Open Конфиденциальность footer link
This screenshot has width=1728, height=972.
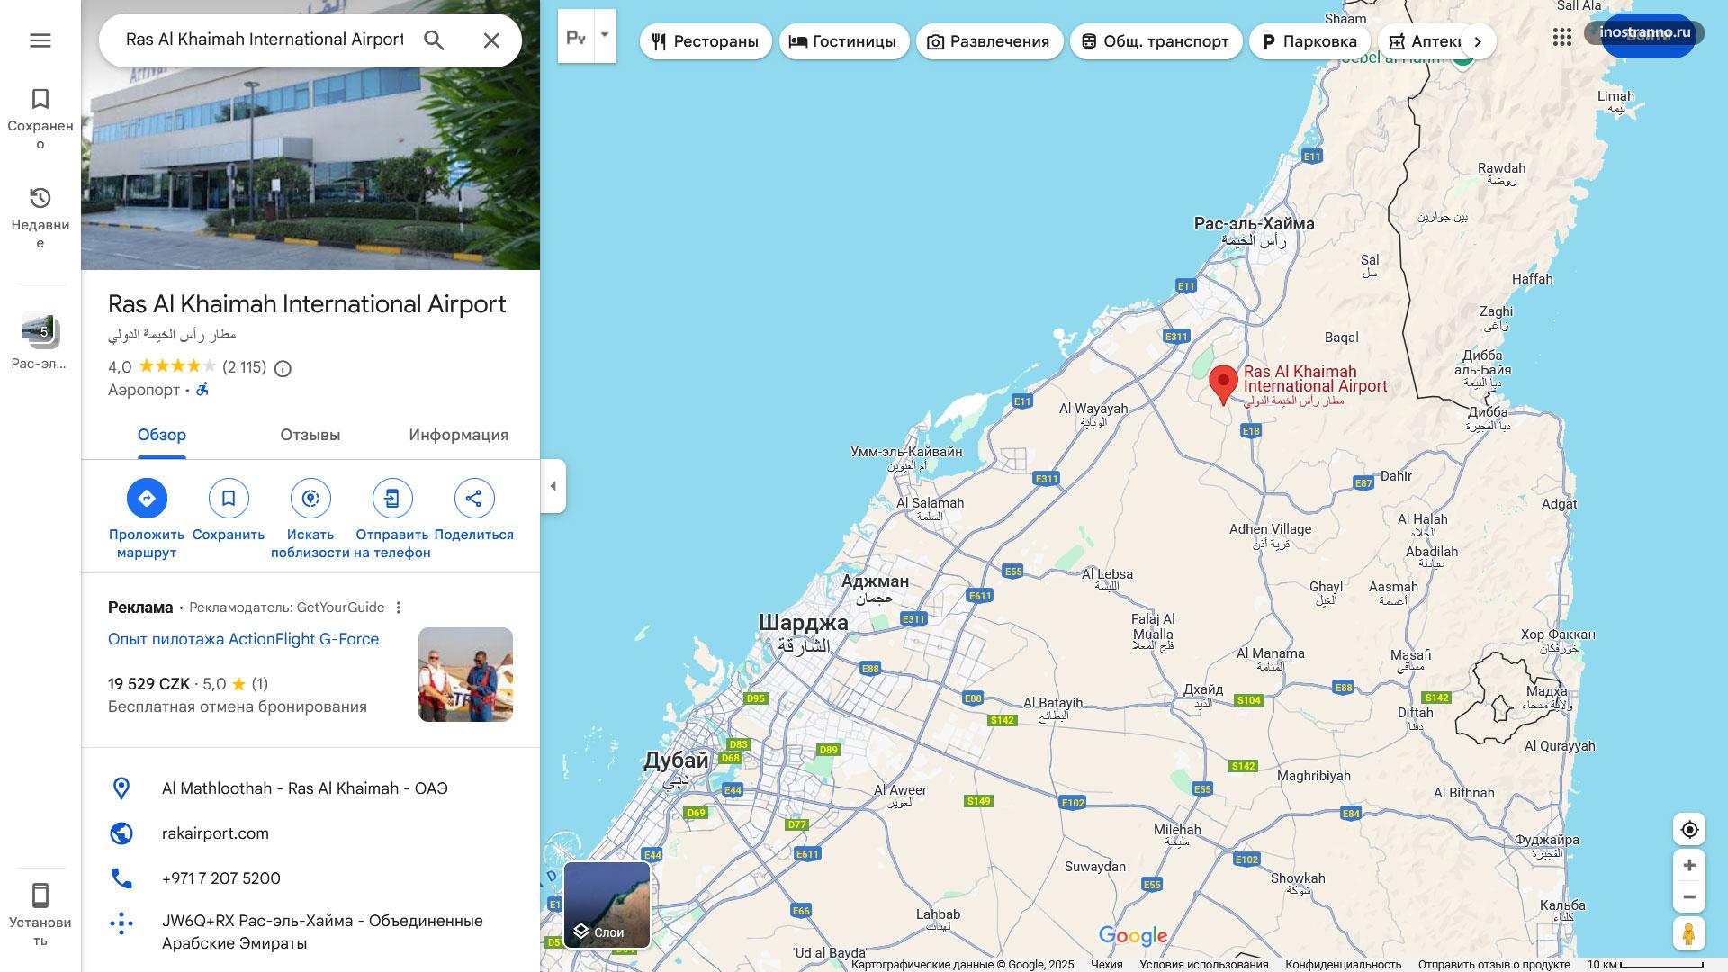(1344, 965)
